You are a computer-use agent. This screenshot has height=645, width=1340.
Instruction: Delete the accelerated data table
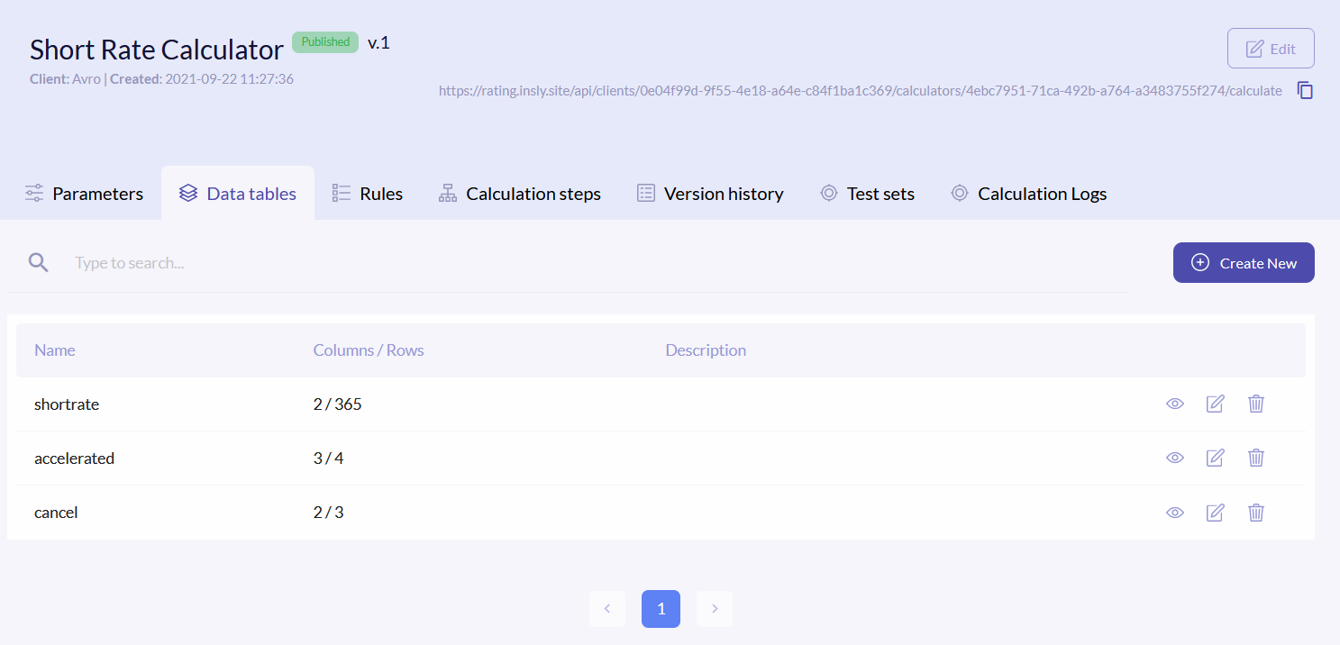click(x=1255, y=459)
